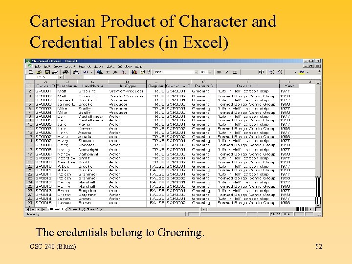Open the Insert menu
Viewport: 352px width, 264px height.
click(x=70, y=66)
